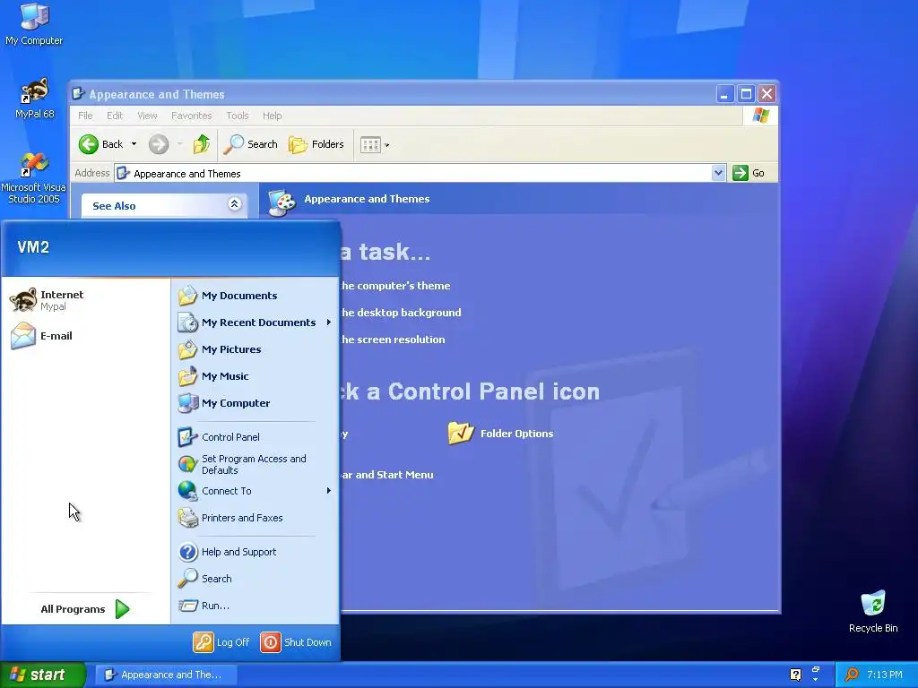
Task: Click the help question mark tray icon
Action: pyautogui.click(x=795, y=675)
